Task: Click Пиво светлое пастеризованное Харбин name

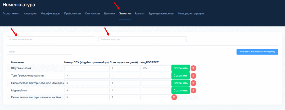Action: click(36, 97)
